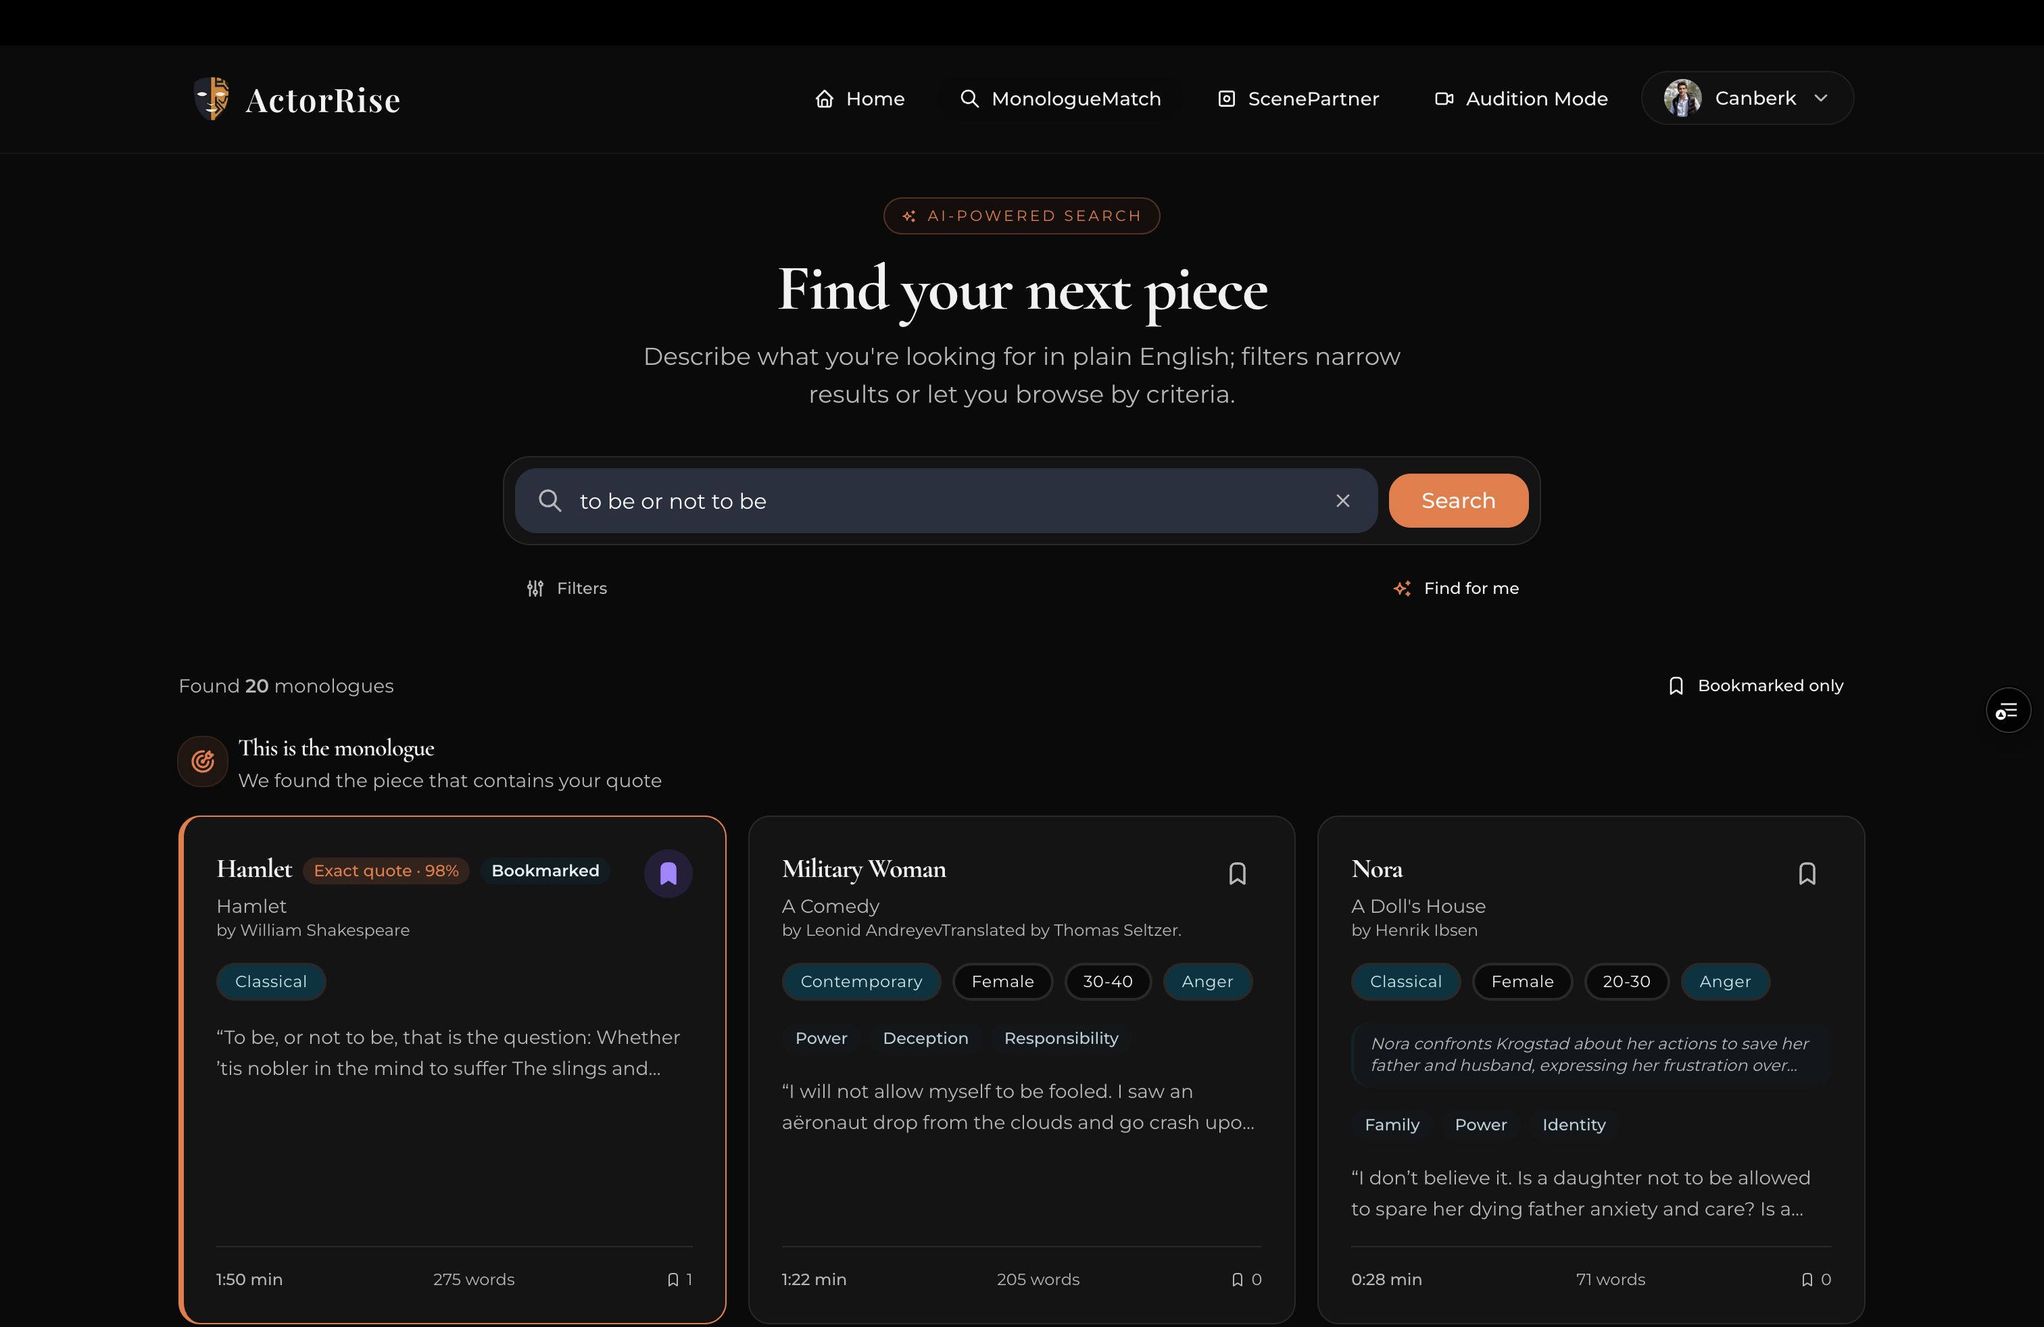Click the camera icon beside Audition Mode
This screenshot has width=2044, height=1327.
click(1444, 99)
